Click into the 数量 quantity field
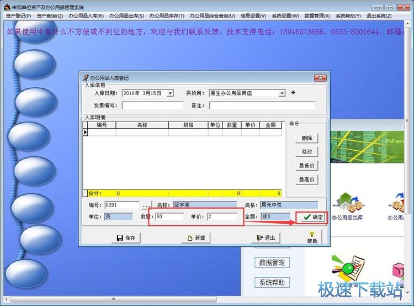414x306 pixels. (x=169, y=217)
